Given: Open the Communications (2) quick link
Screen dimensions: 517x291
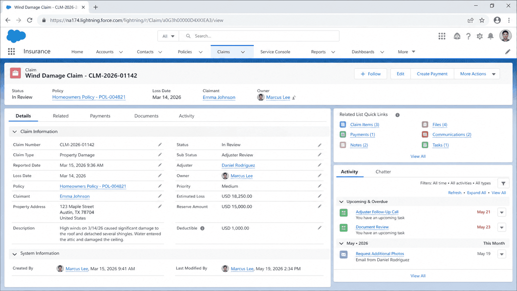Looking at the screenshot, I should (452, 135).
